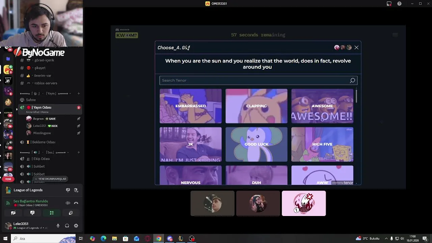Select the AWESOME gif category
The height and width of the screenshot is (243, 432).
[322, 106]
